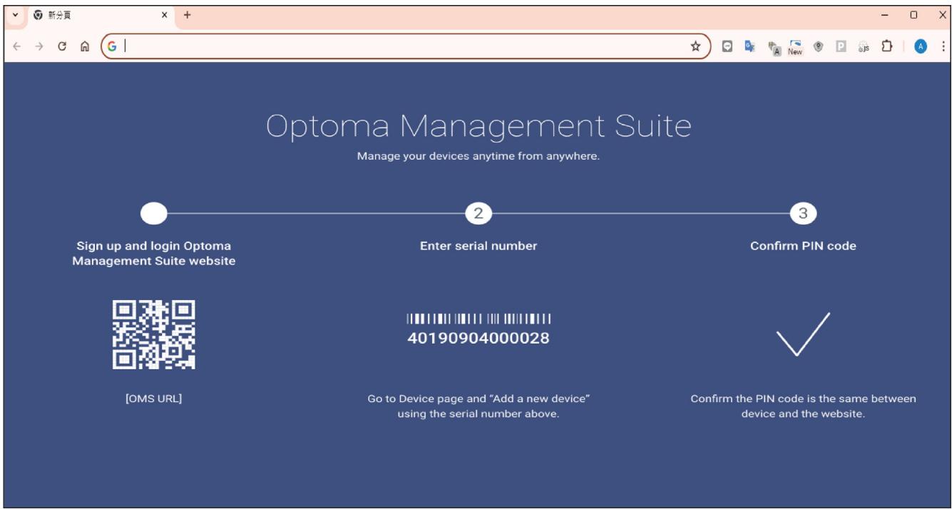Click the large checkmark icon
This screenshot has width=952, height=509.
803,334
